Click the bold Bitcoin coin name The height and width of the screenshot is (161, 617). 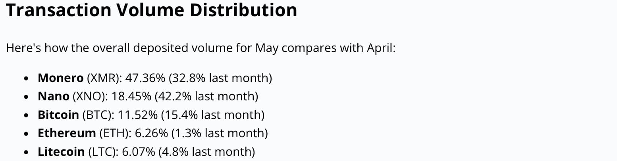coord(58,115)
